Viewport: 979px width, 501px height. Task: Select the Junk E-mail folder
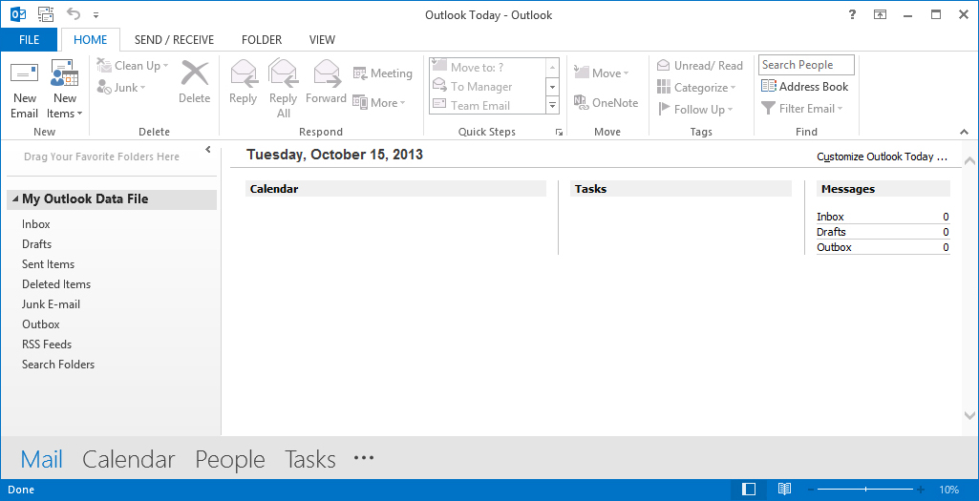pyautogui.click(x=52, y=303)
